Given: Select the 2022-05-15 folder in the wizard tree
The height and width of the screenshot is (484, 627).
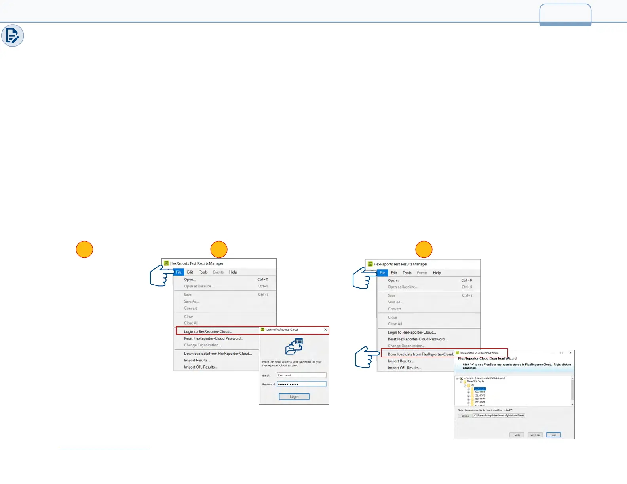Looking at the screenshot, I should [x=480, y=392].
